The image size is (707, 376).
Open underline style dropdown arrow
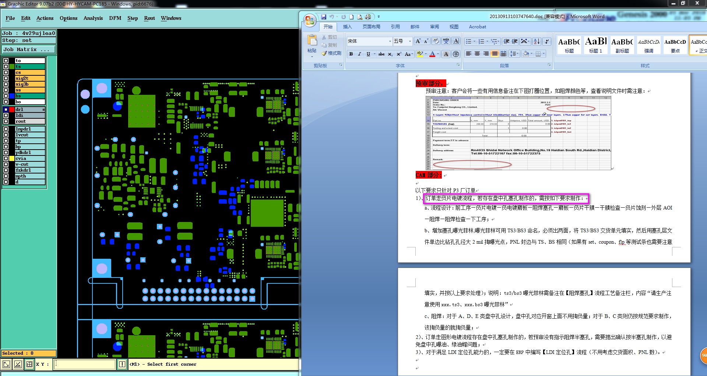374,54
